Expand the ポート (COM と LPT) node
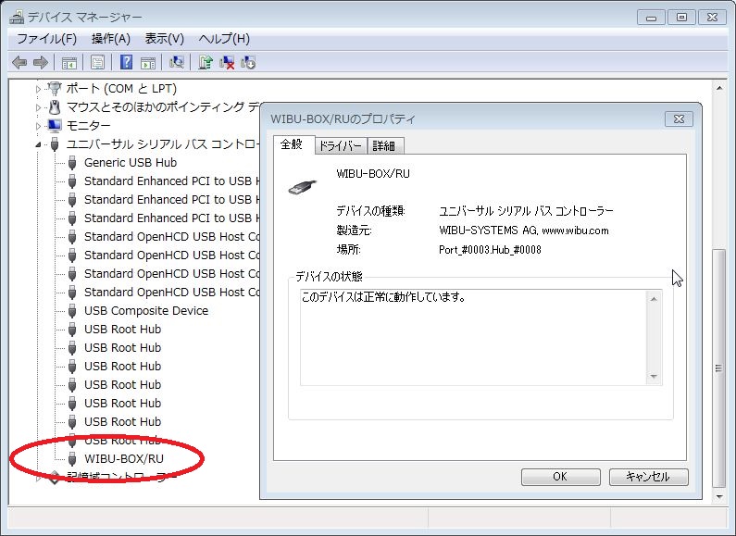This screenshot has height=536, width=736. [x=39, y=89]
